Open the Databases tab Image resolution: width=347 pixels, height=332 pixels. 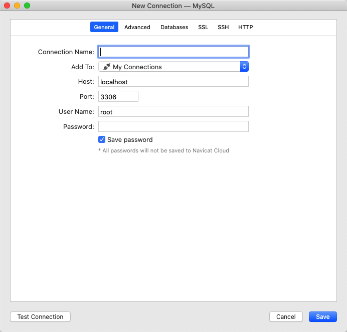(175, 27)
